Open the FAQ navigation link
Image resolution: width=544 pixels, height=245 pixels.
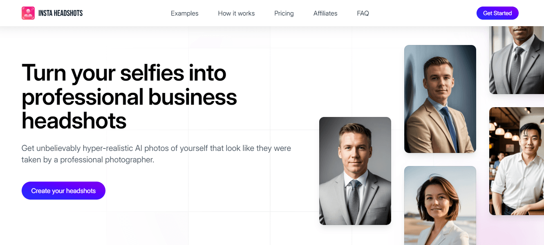363,13
